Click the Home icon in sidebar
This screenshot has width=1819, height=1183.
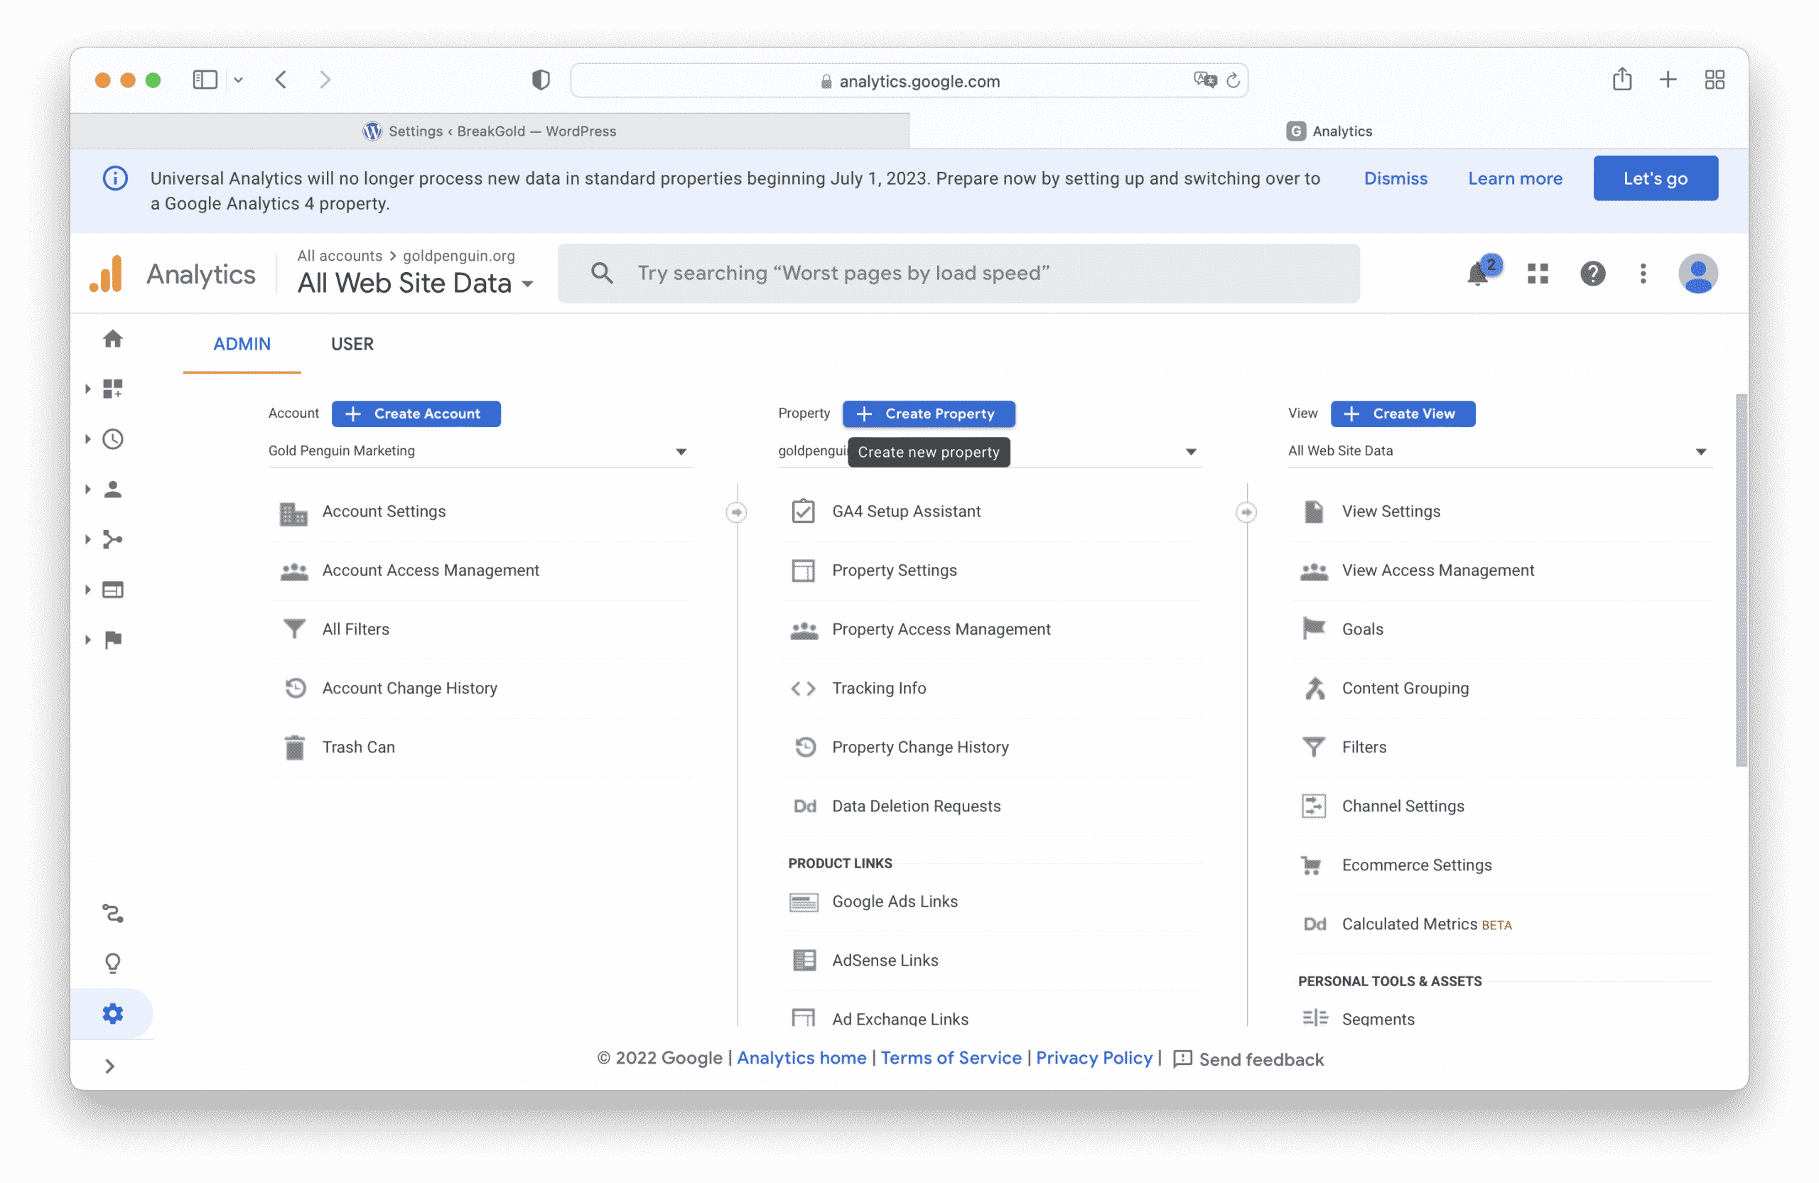point(113,338)
